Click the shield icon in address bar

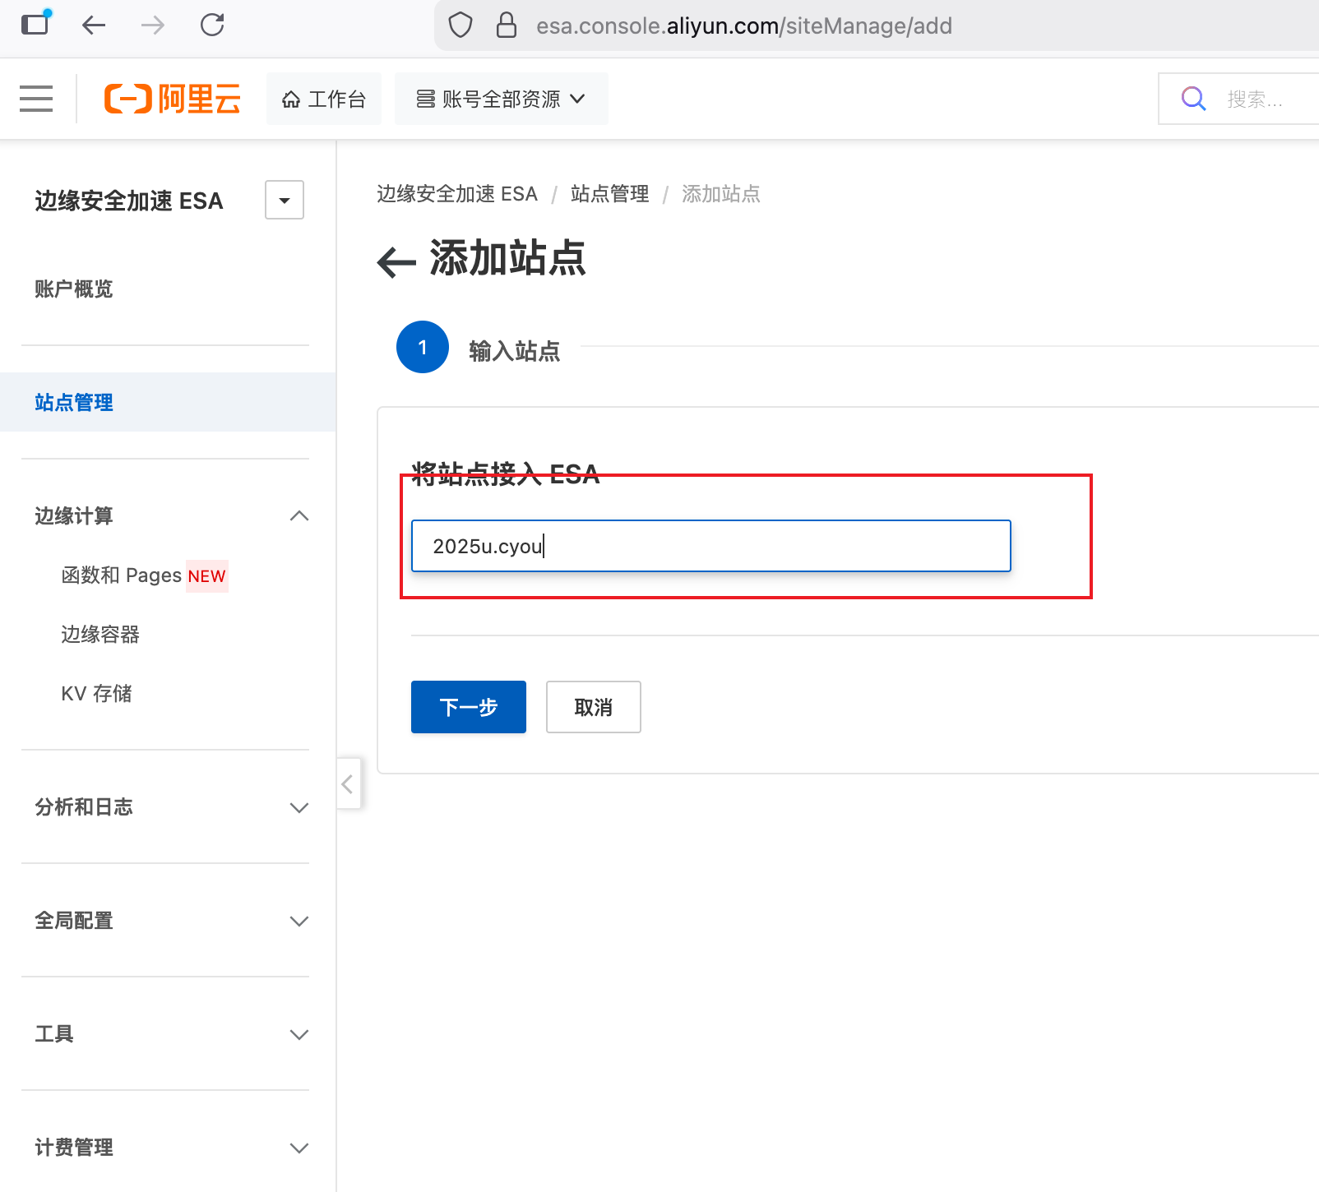pyautogui.click(x=460, y=25)
